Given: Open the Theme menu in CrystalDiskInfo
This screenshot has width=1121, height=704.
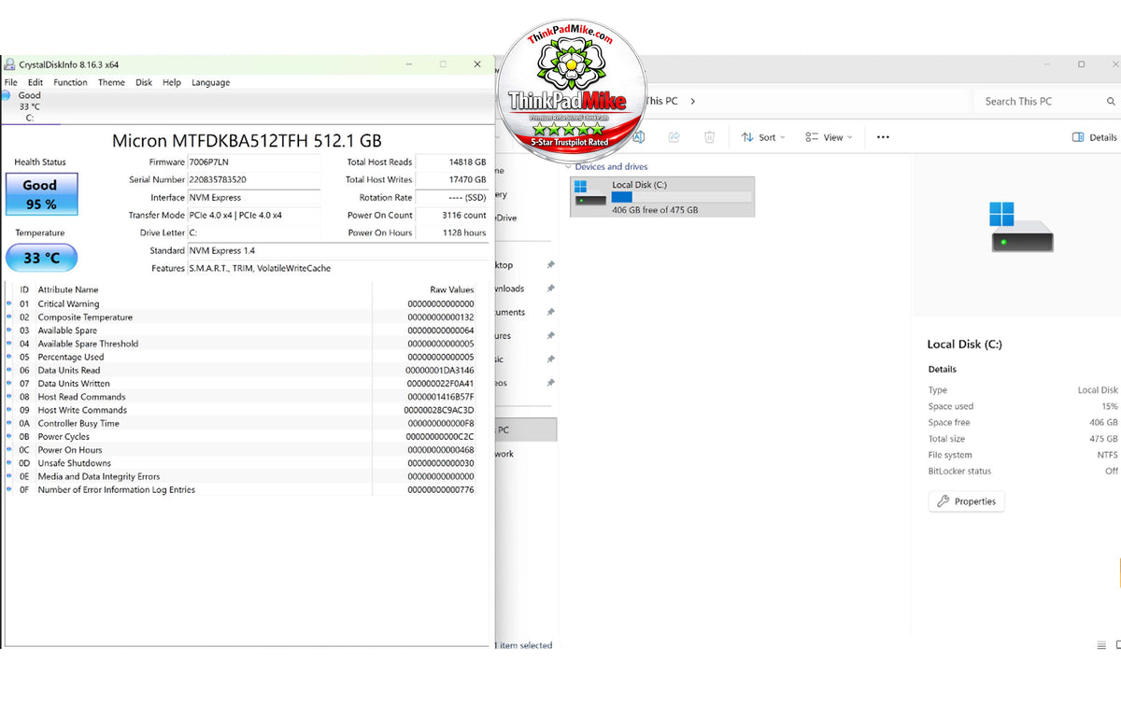Looking at the screenshot, I should [x=111, y=82].
